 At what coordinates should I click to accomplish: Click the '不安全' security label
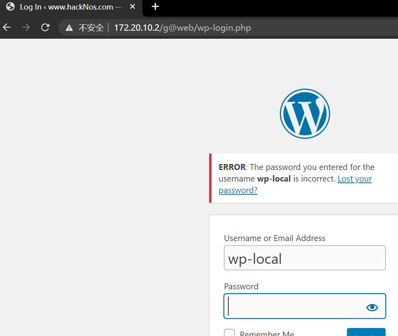91,28
